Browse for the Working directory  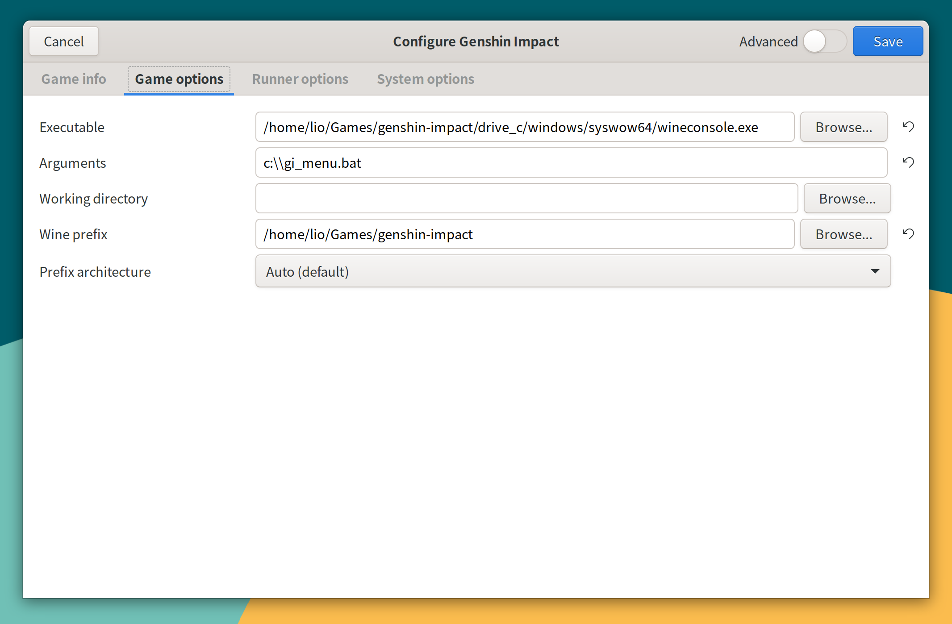click(x=847, y=199)
